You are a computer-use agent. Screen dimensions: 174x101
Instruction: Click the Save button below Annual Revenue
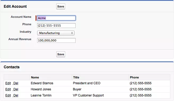(60, 54)
